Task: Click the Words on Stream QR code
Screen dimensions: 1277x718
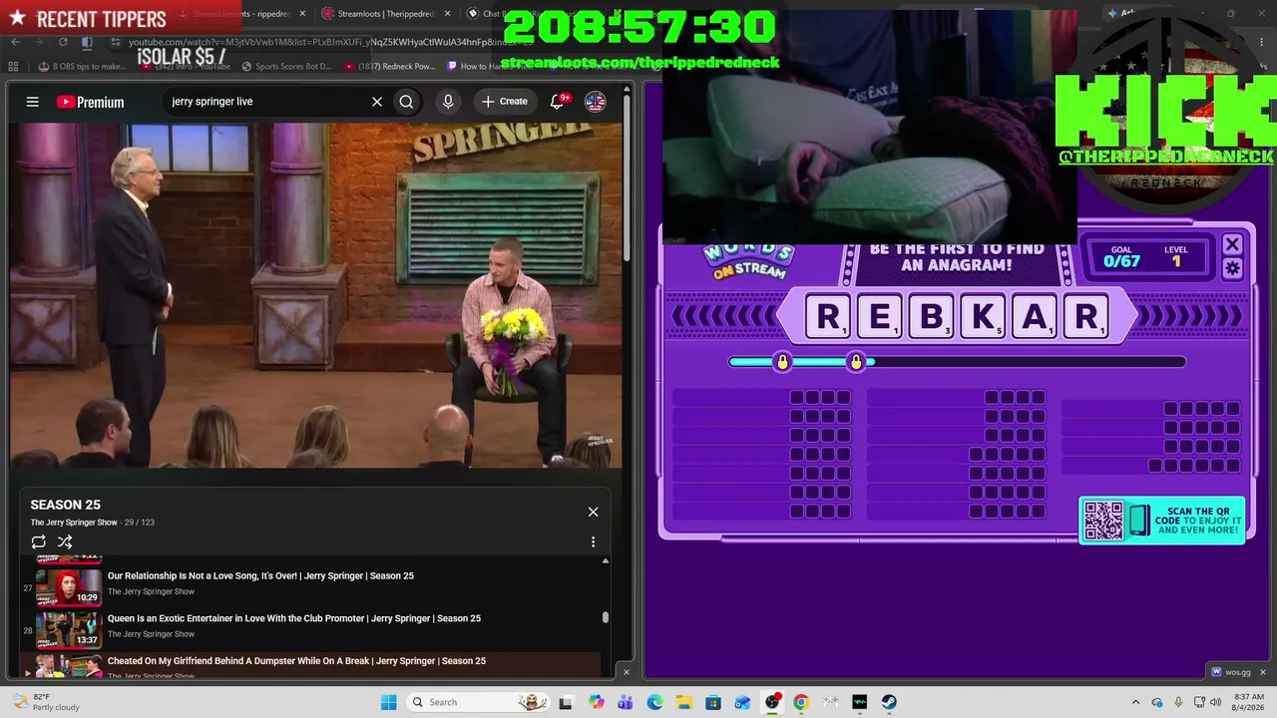Action: pyautogui.click(x=1103, y=521)
